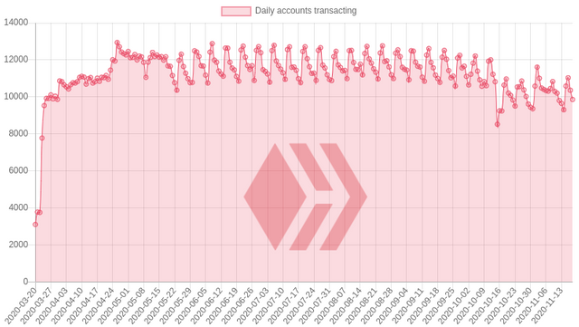Click the 2020-05-22 x-axis date label
This screenshot has height=327, width=579.
[161, 304]
